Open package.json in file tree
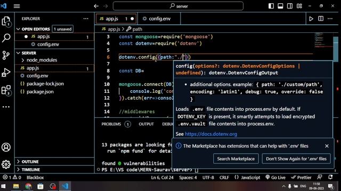 [55, 92]
